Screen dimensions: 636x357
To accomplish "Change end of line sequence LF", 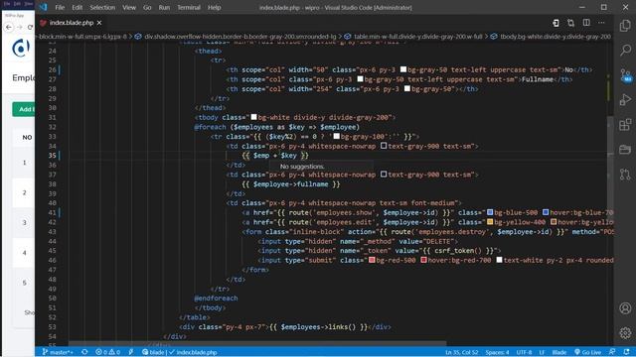I will [542, 352].
